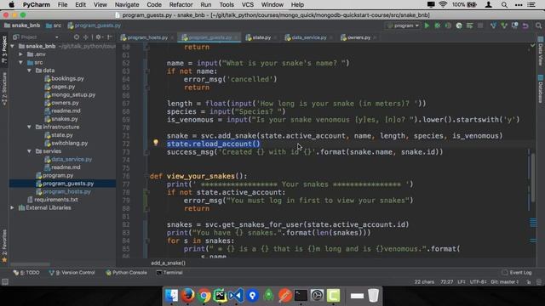Open the Project view dropdown
This screenshot has height=306, width=545.
(36, 37)
